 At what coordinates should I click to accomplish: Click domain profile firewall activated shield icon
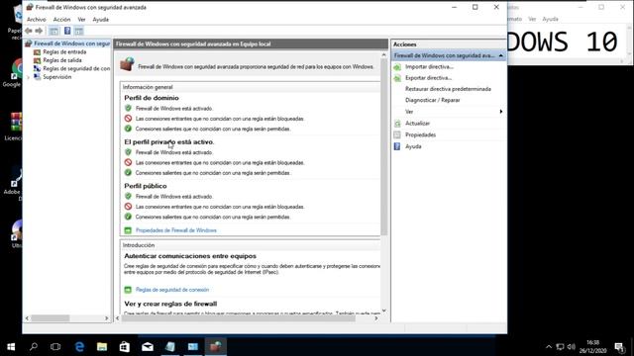[x=128, y=108]
